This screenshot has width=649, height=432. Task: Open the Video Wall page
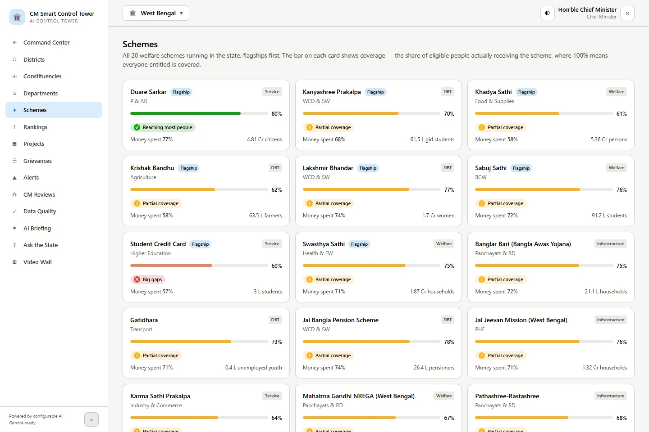point(54,262)
